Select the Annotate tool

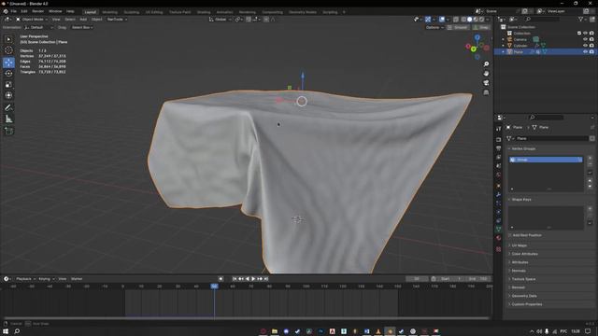click(x=8, y=108)
